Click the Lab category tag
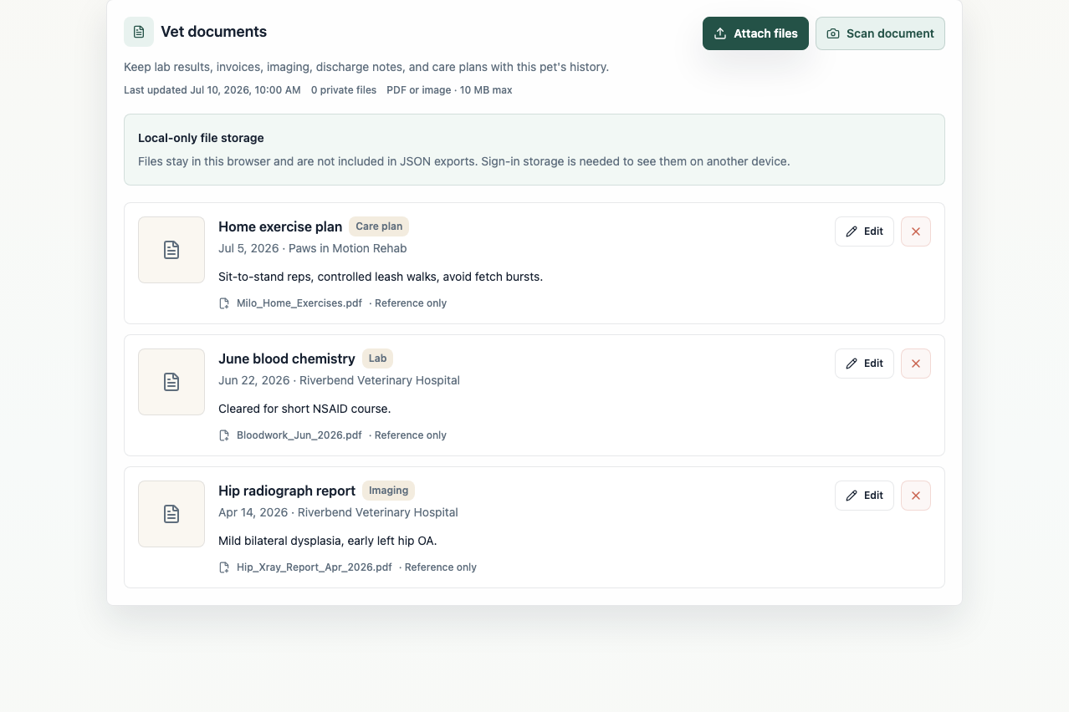 (377, 359)
